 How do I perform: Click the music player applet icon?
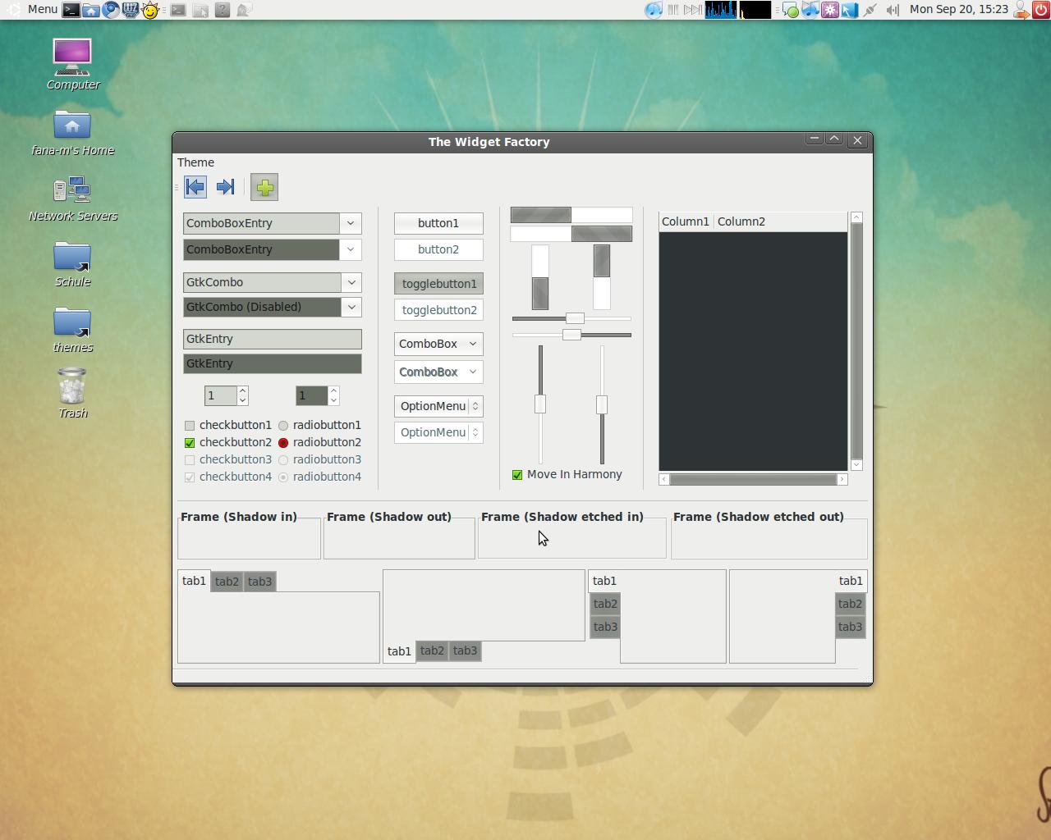coord(654,10)
